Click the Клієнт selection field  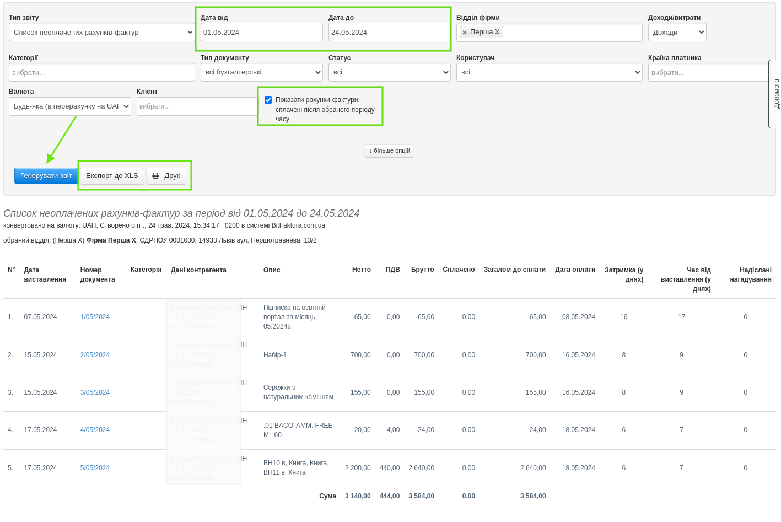[x=197, y=106]
